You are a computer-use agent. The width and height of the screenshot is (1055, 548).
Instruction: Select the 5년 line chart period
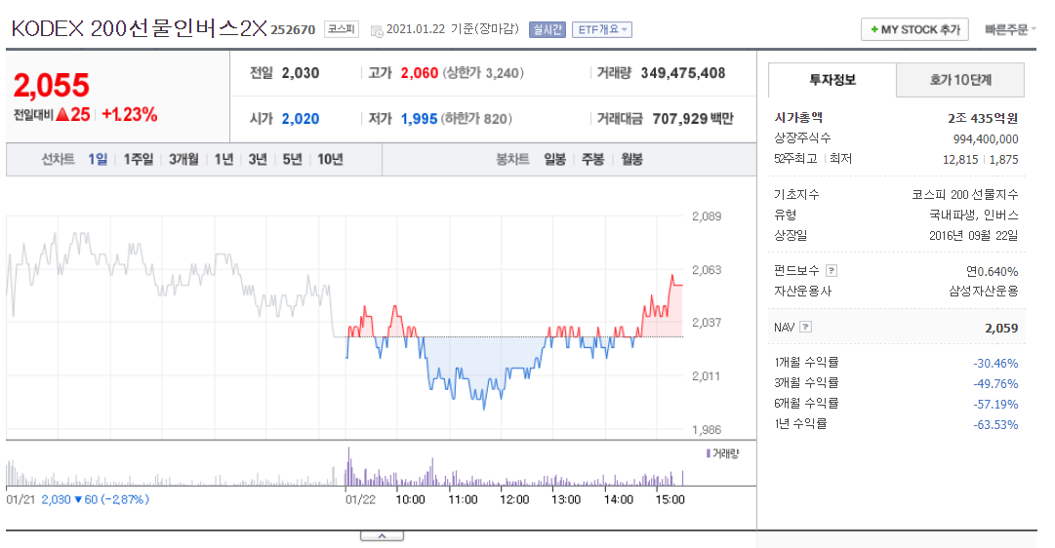tap(292, 159)
